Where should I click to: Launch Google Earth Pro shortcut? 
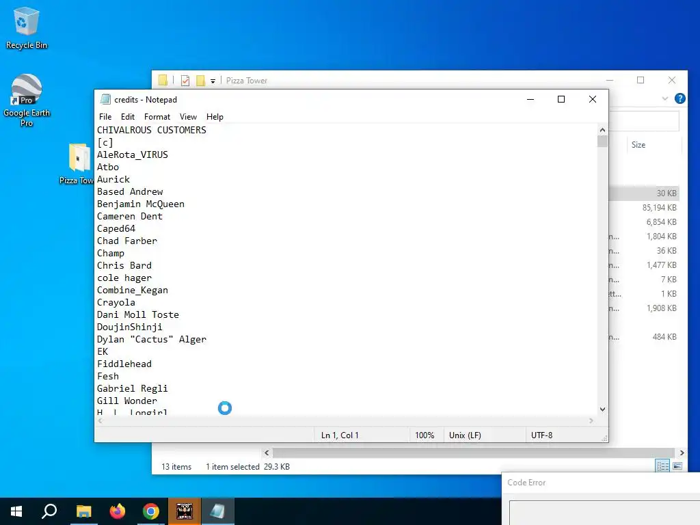tap(27, 100)
